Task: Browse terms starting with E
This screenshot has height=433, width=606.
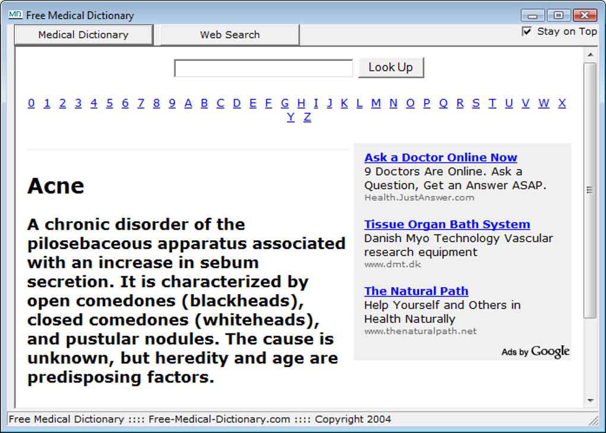Action: [x=252, y=103]
